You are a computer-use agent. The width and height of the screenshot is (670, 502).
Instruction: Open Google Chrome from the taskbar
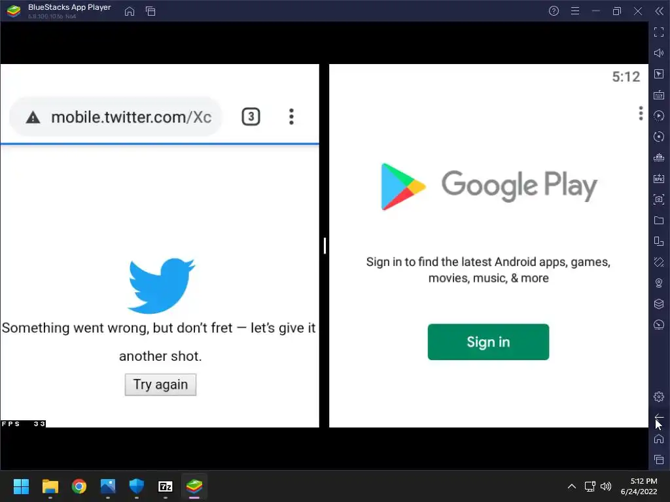pyautogui.click(x=79, y=486)
